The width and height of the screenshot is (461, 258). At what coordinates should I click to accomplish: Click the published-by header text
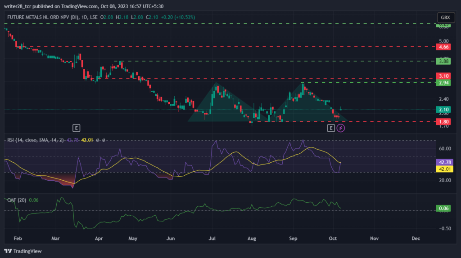[84, 6]
